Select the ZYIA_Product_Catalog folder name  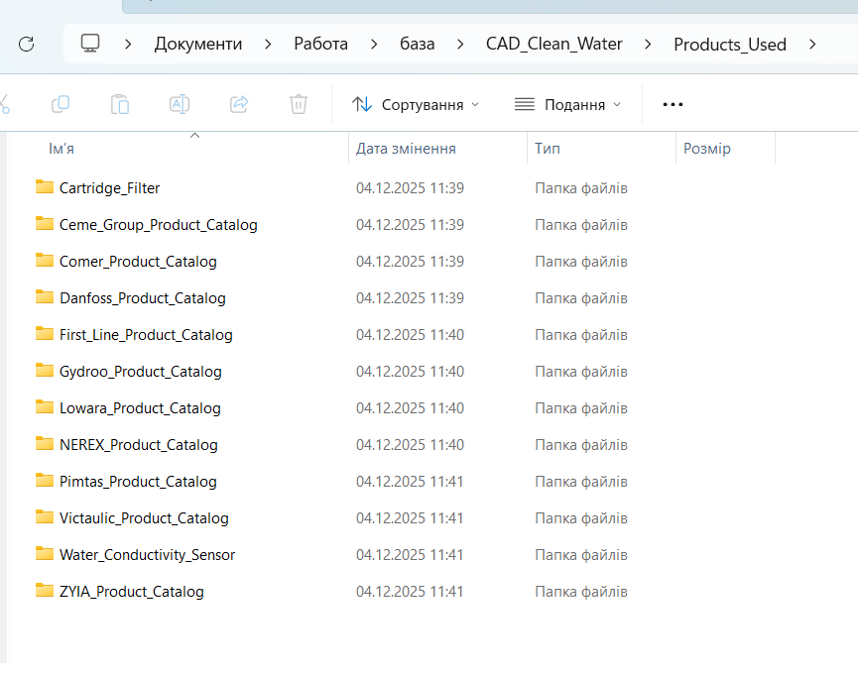[x=131, y=591]
